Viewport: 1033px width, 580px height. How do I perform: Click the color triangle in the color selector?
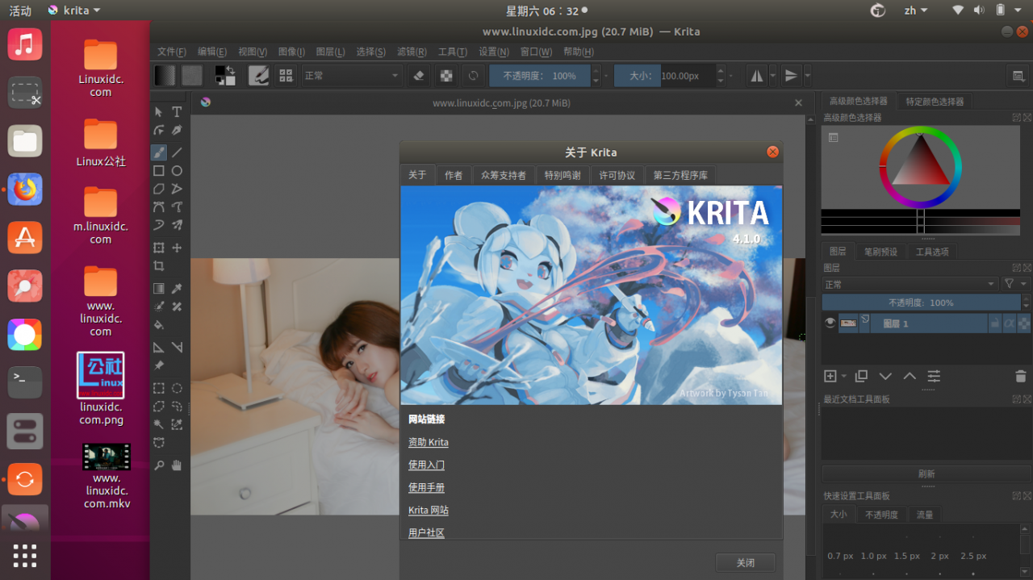920,162
